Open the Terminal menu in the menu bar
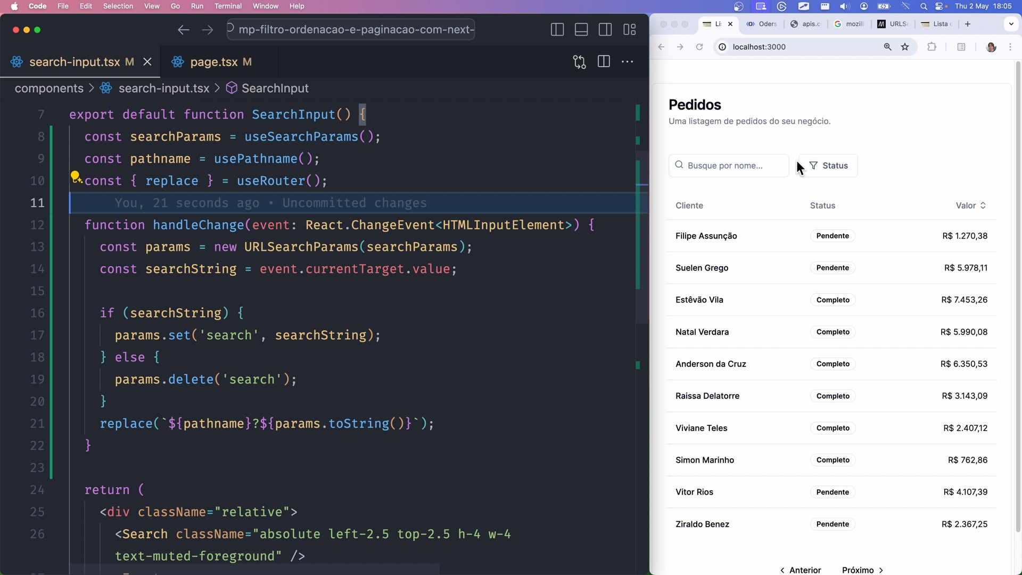 228,6
